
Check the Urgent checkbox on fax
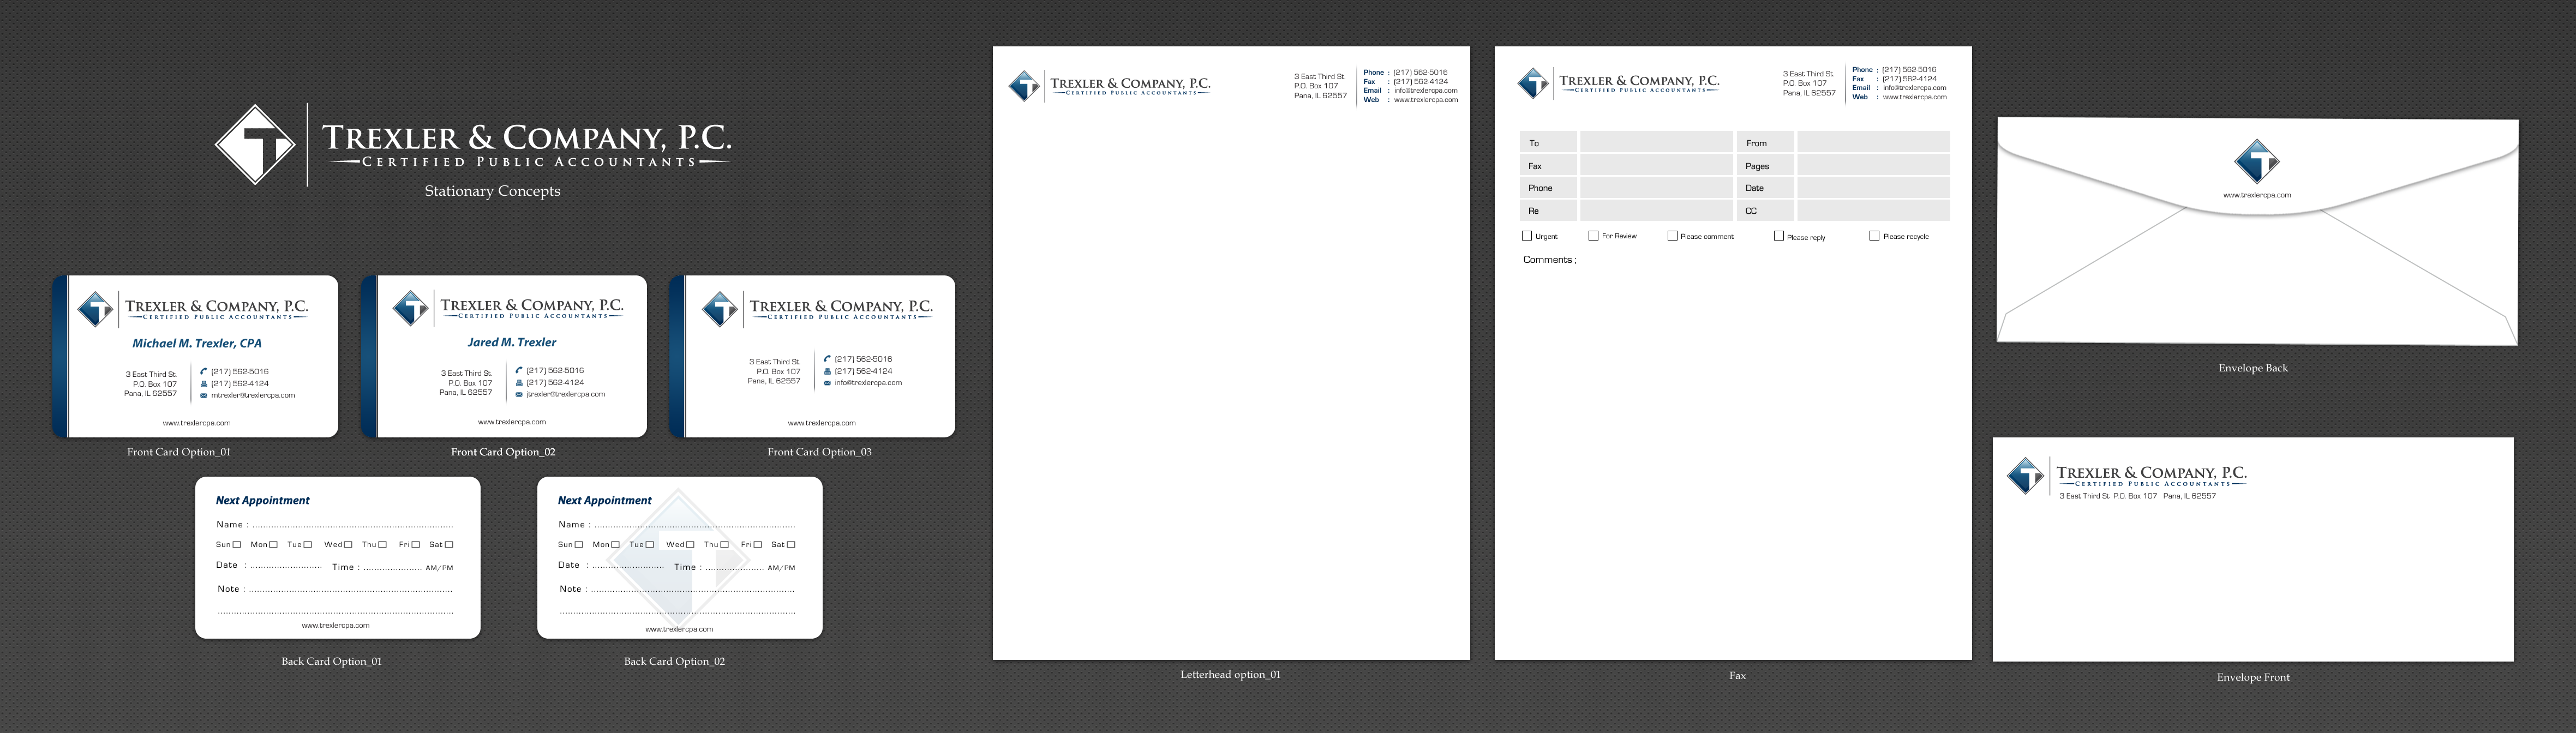pyautogui.click(x=1527, y=236)
